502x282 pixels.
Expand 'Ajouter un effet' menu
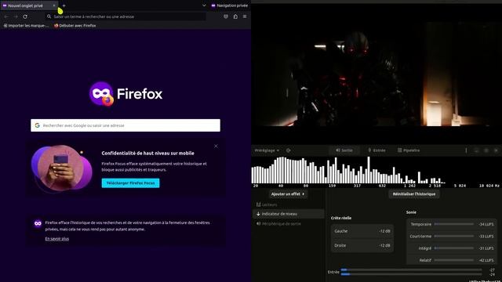pos(288,194)
